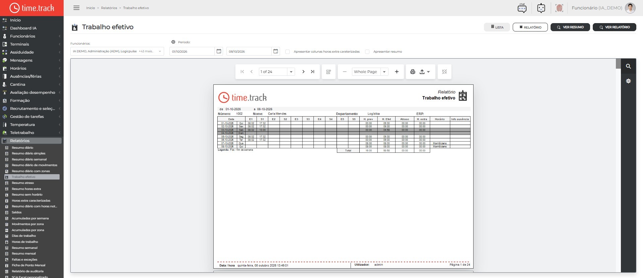Click the VER RELATÓRIO button

615,27
